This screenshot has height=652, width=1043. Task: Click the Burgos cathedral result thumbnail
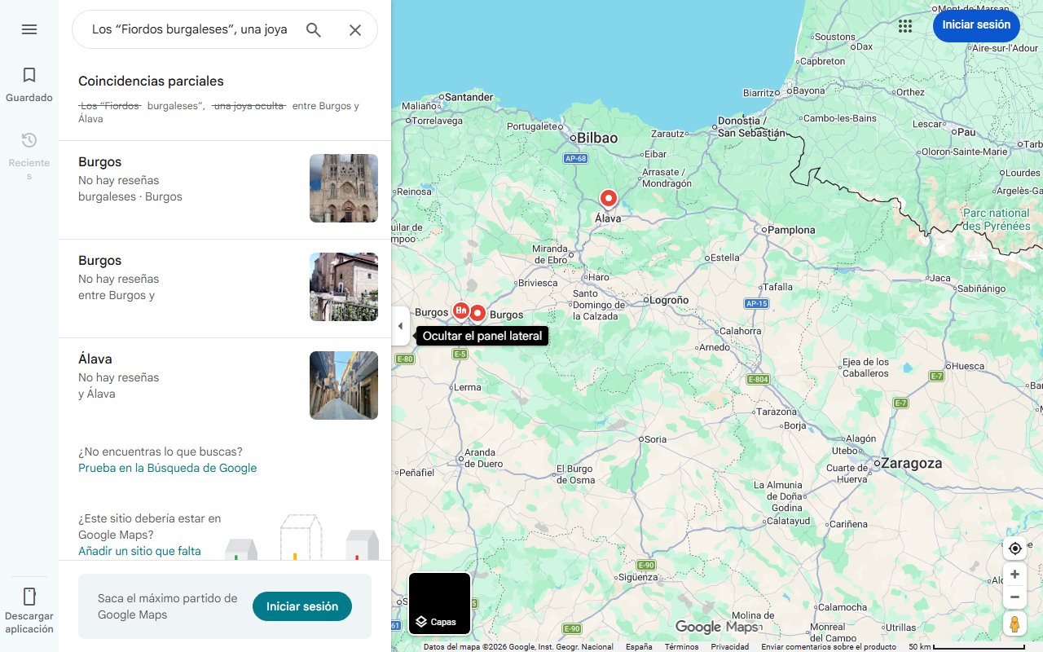click(343, 187)
